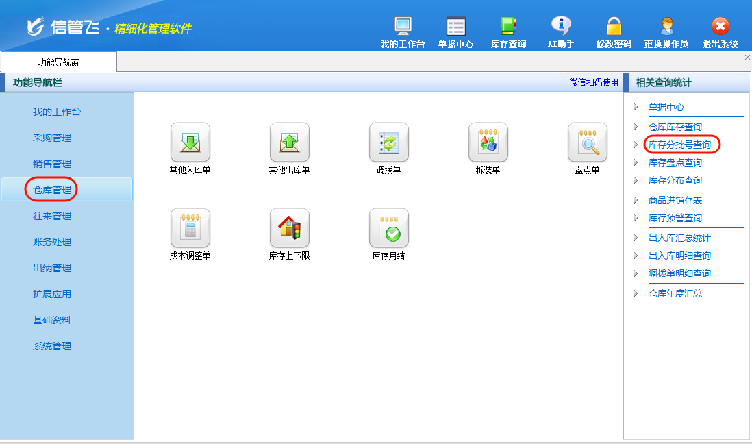Click 退出系统 to exit

click(x=720, y=32)
